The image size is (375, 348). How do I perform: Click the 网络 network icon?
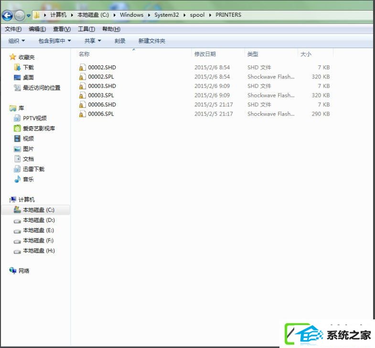click(x=13, y=270)
